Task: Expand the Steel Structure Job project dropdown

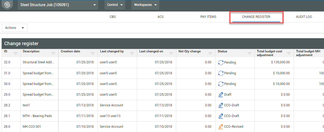Action: [94, 5]
